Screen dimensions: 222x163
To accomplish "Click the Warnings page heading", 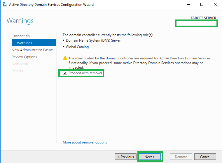I will point(20,21).
